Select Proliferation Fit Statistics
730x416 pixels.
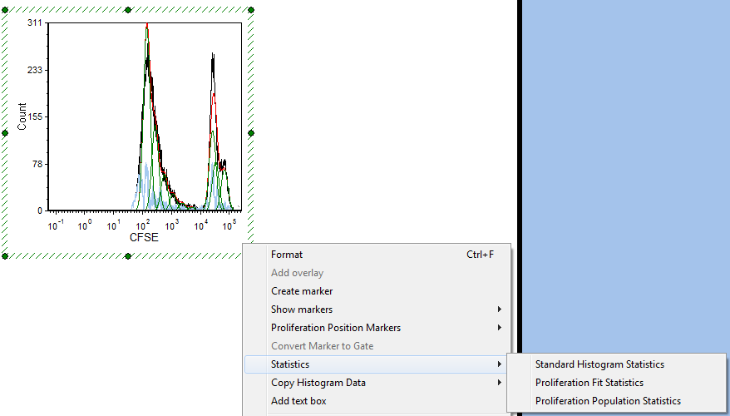tap(616, 383)
